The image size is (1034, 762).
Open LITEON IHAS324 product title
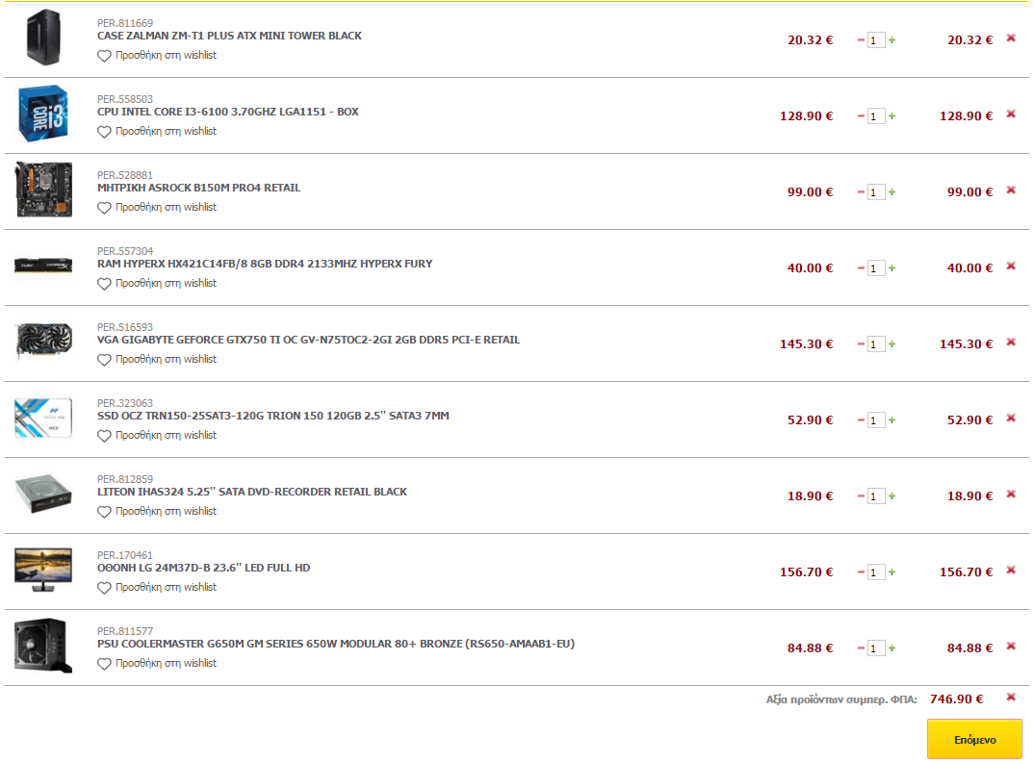(252, 491)
